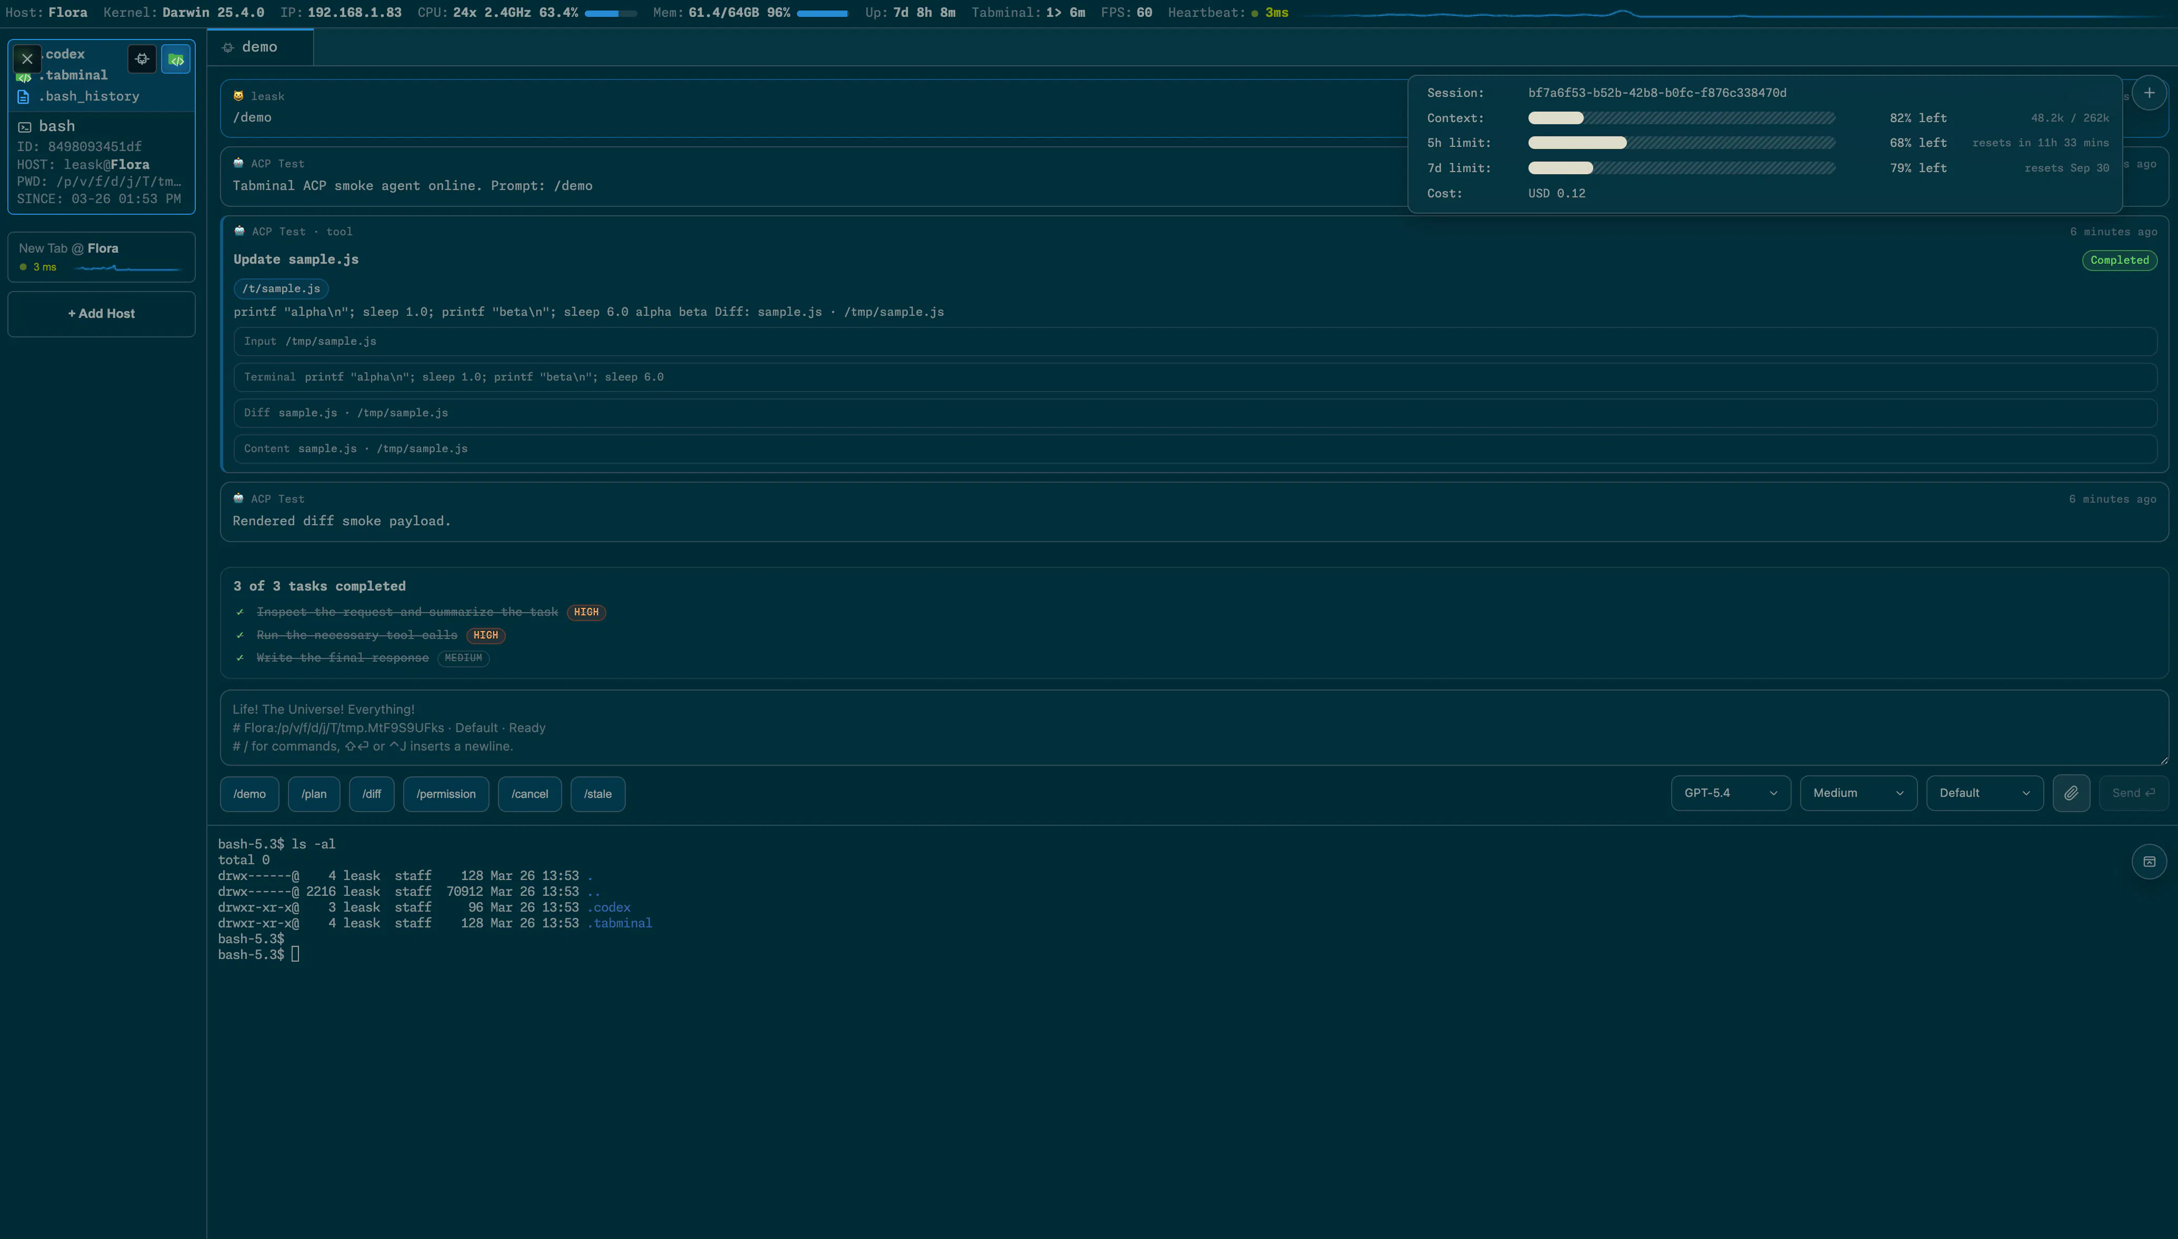The image size is (2178, 1239).
Task: Click the + Add Host button
Action: (101, 314)
